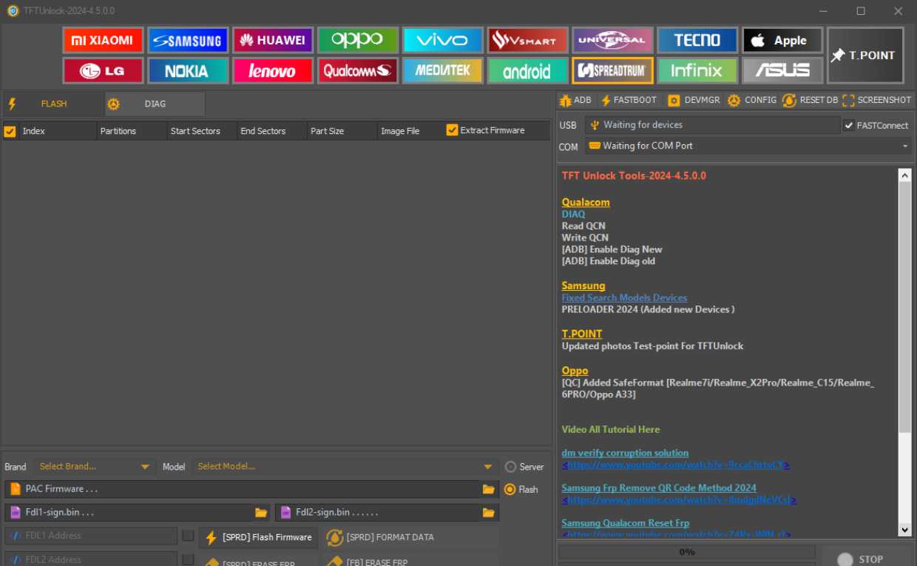
Task: Open the Select Brand dropdown
Action: pyautogui.click(x=92, y=466)
